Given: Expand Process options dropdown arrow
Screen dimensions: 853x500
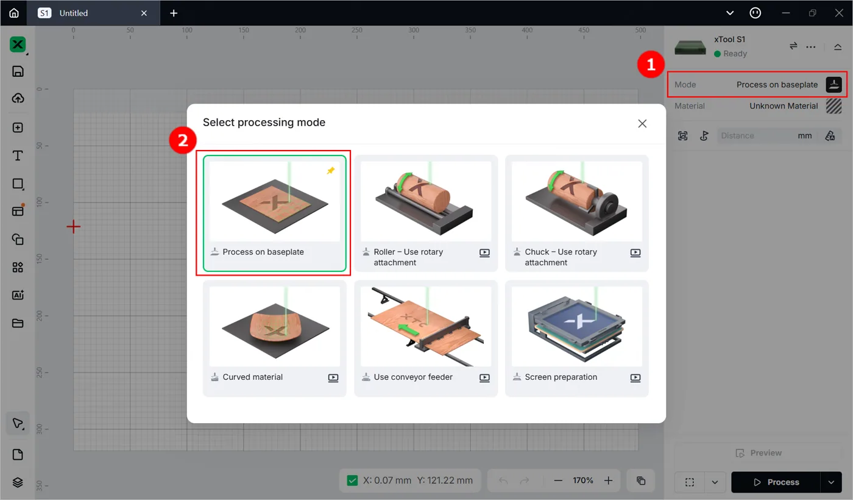Looking at the screenshot, I should point(831,482).
